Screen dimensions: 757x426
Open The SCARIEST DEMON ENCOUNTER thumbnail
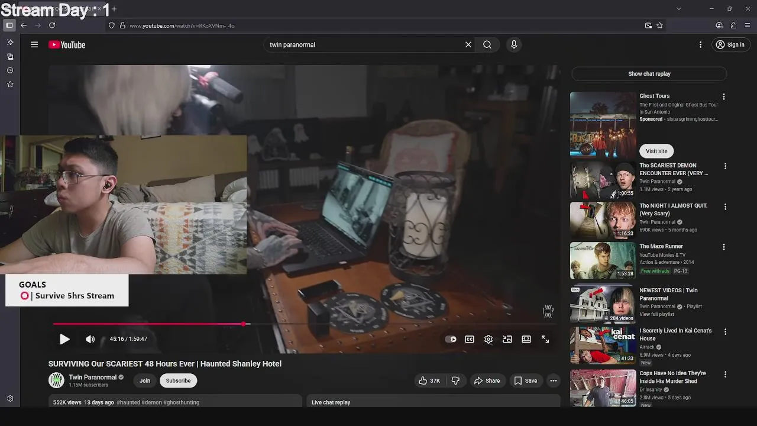(603, 180)
